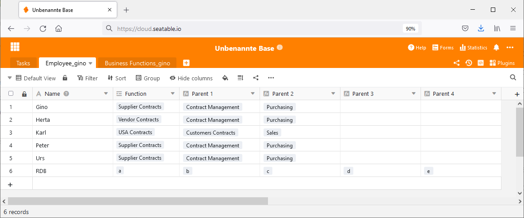Open the Statistics panel
Screen dimensions: 524x218
tap(473, 48)
